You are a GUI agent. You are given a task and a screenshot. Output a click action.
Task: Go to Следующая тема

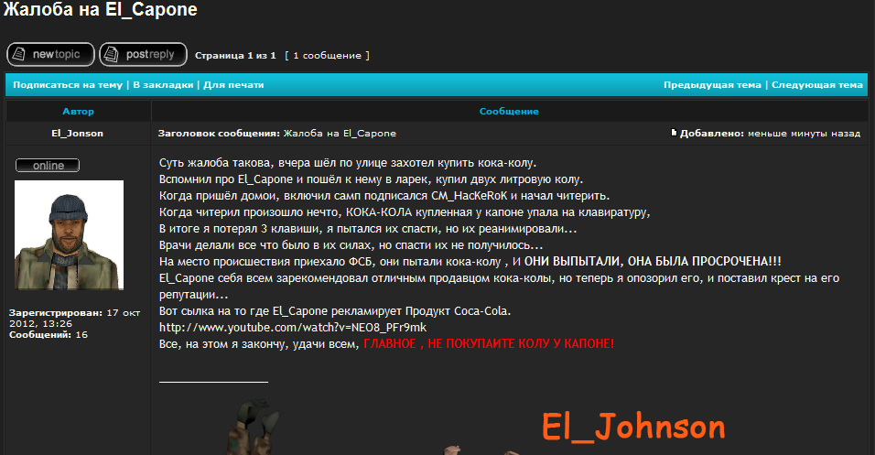(816, 85)
